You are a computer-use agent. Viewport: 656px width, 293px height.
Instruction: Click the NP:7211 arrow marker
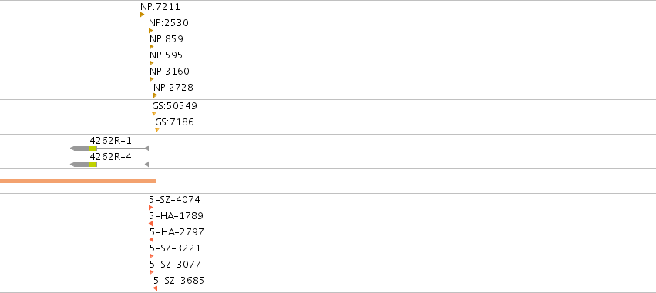click(x=143, y=15)
